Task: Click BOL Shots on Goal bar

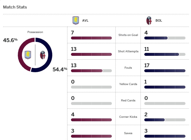Action: coord(165,38)
